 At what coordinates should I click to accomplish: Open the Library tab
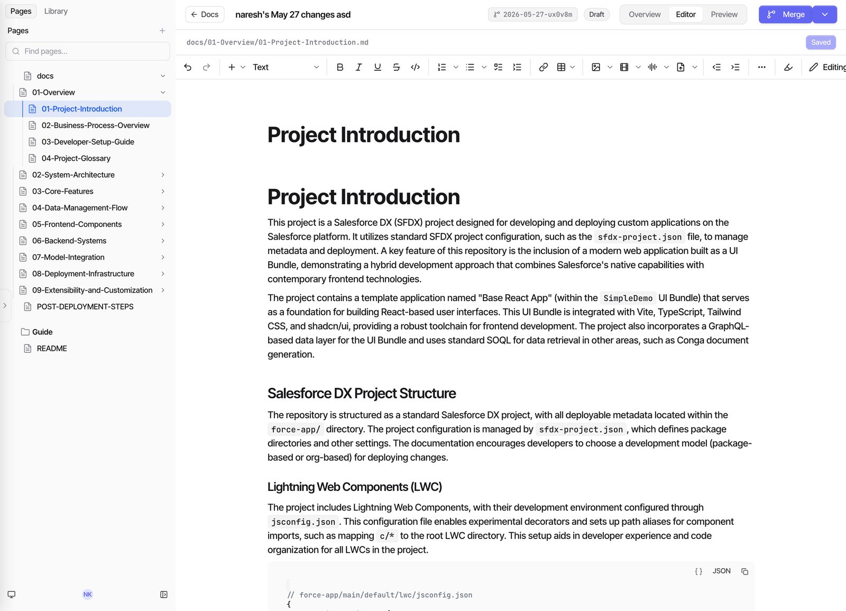click(56, 11)
